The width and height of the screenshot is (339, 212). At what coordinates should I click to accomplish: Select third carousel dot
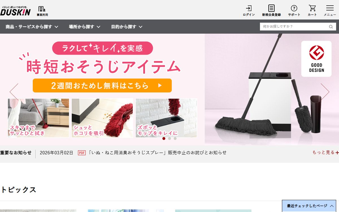point(175,139)
